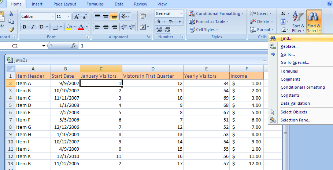Increase font size with Grow Font icon

77,16
